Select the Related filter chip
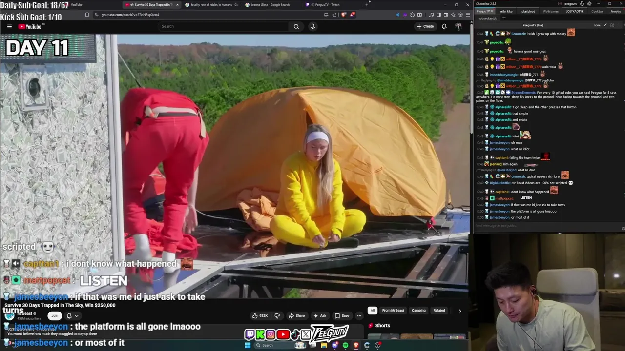The width and height of the screenshot is (625, 351). coord(439,311)
